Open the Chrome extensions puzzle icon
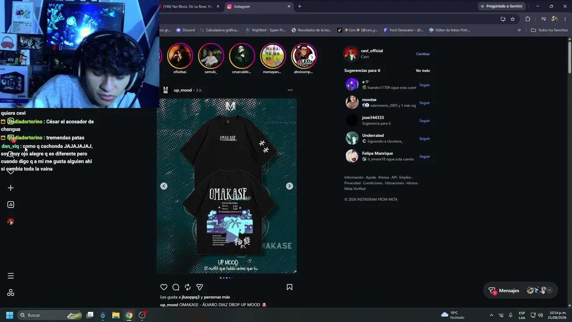 (x=528, y=19)
